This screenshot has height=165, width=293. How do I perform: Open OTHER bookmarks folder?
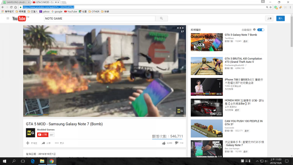pyautogui.click(x=94, y=11)
